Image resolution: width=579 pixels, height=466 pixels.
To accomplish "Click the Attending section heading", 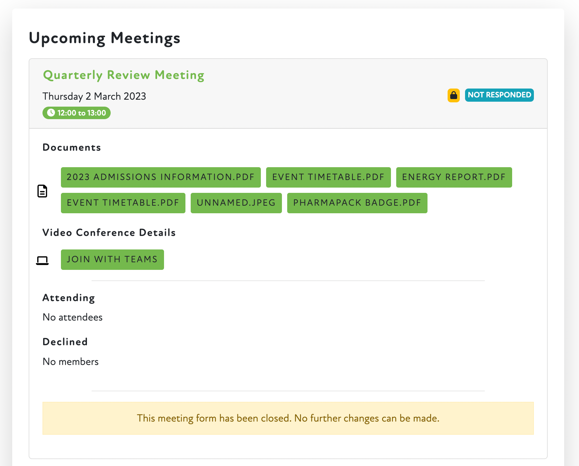I will pyautogui.click(x=69, y=298).
